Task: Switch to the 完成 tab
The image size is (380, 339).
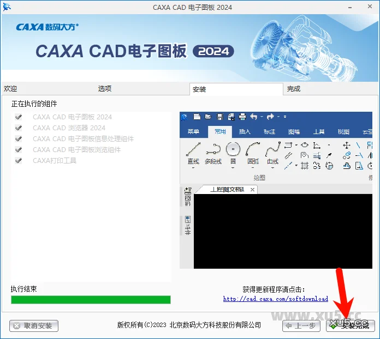Action: point(294,89)
